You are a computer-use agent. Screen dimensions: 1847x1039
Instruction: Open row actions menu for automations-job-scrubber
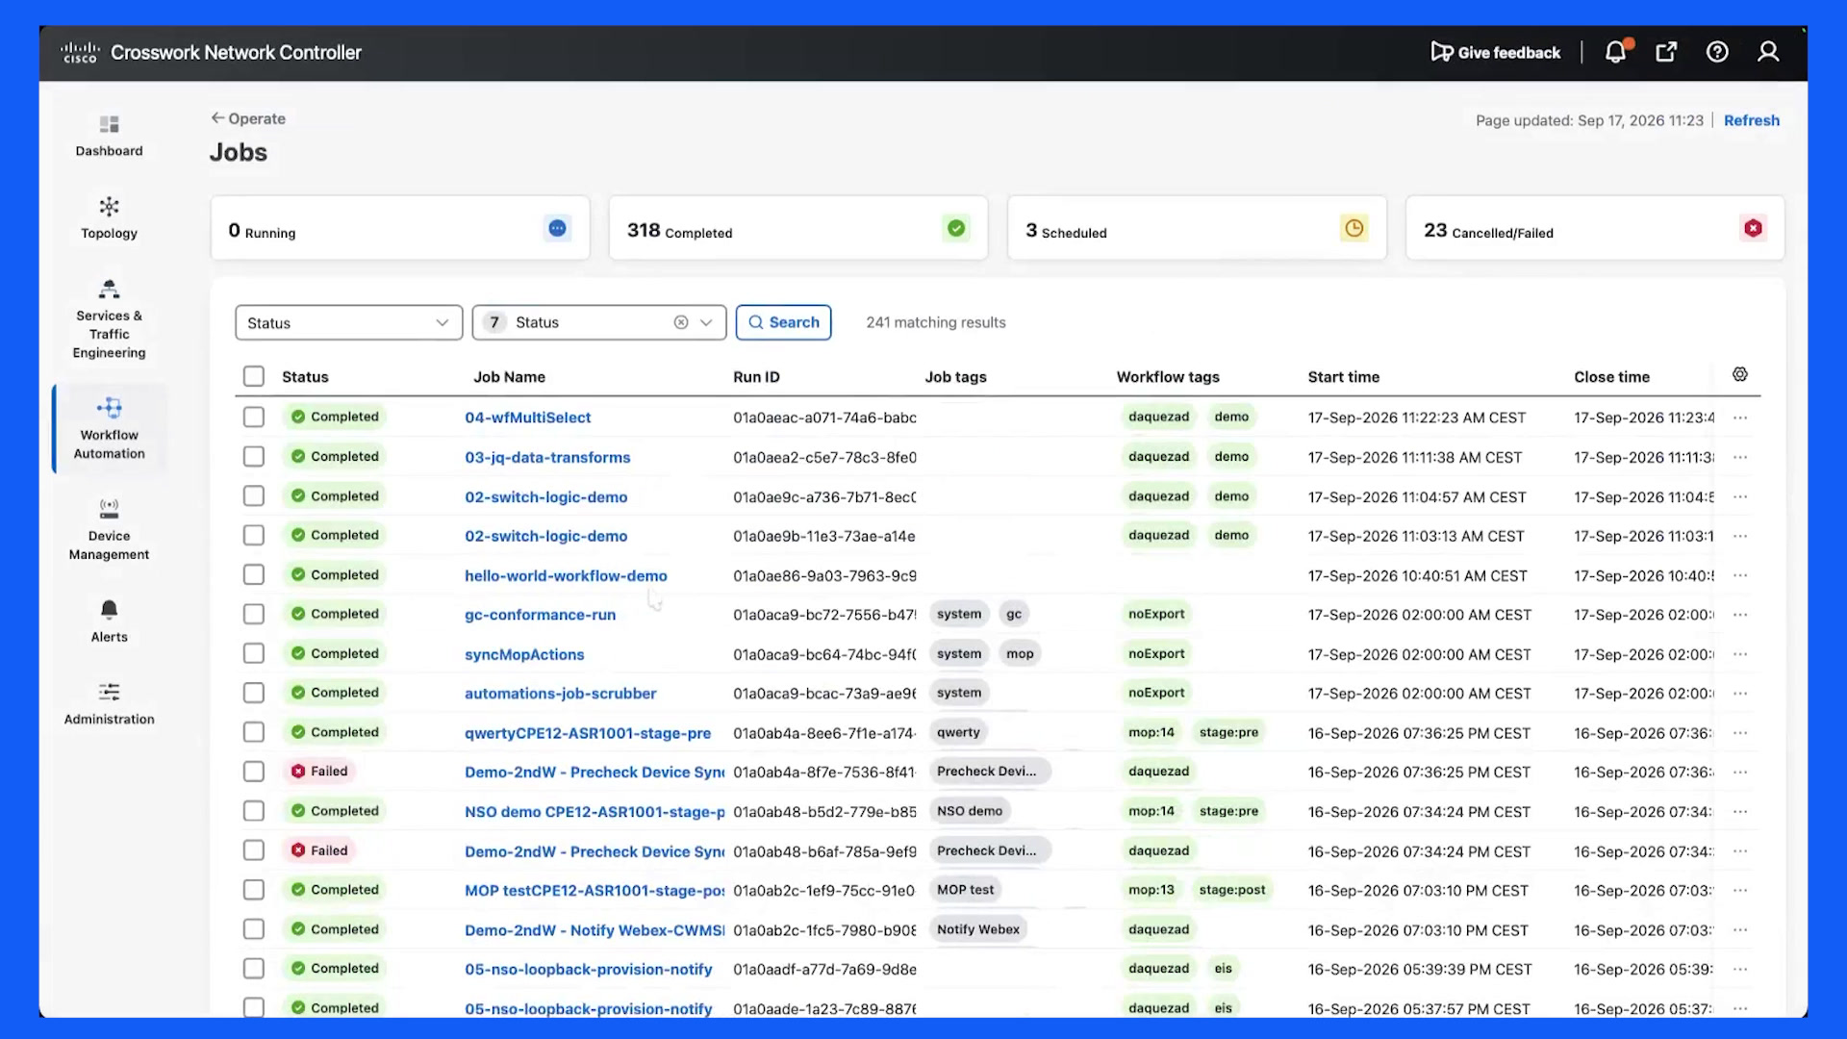pyautogui.click(x=1740, y=694)
